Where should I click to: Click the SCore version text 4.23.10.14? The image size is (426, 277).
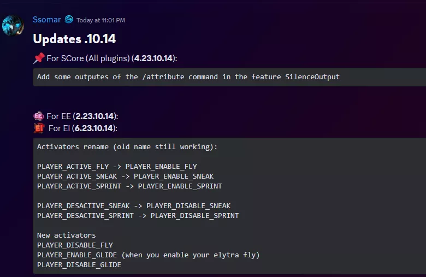(x=153, y=58)
